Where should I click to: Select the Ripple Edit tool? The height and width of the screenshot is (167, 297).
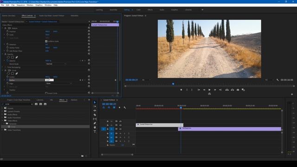[95, 110]
